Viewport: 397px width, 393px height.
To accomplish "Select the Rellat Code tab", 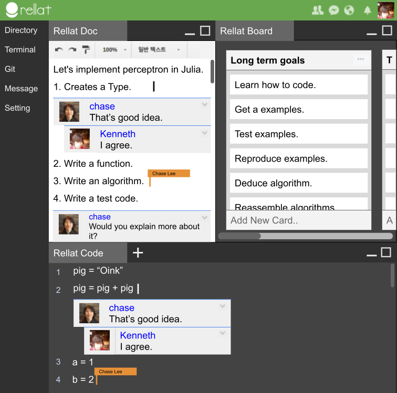I will 88,252.
